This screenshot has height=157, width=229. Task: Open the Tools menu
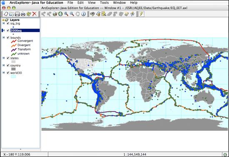[x=104, y=2]
